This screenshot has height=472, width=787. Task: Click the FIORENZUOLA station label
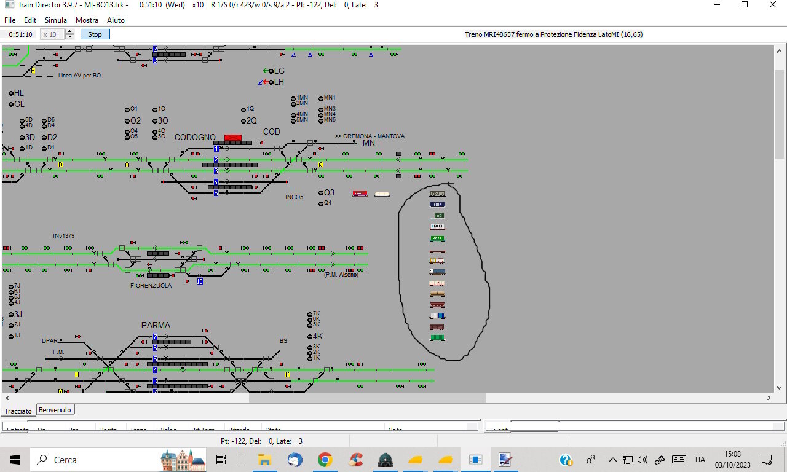coord(151,286)
